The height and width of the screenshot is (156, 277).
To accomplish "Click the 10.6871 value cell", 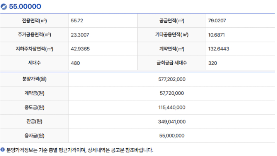I will pyautogui.click(x=216, y=35).
